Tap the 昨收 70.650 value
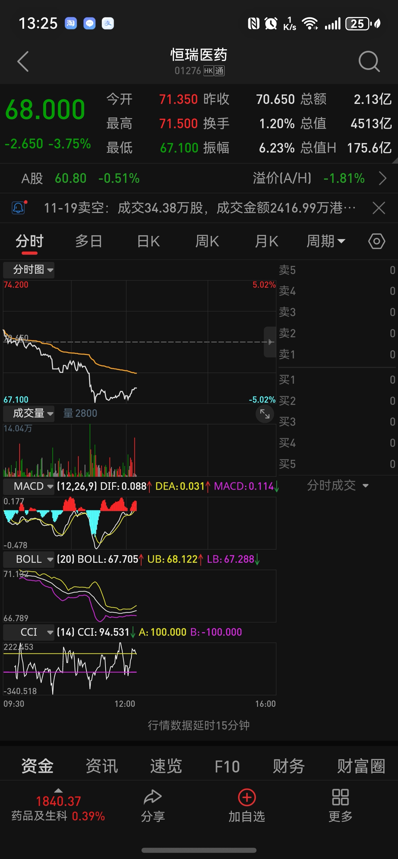 tap(275, 99)
